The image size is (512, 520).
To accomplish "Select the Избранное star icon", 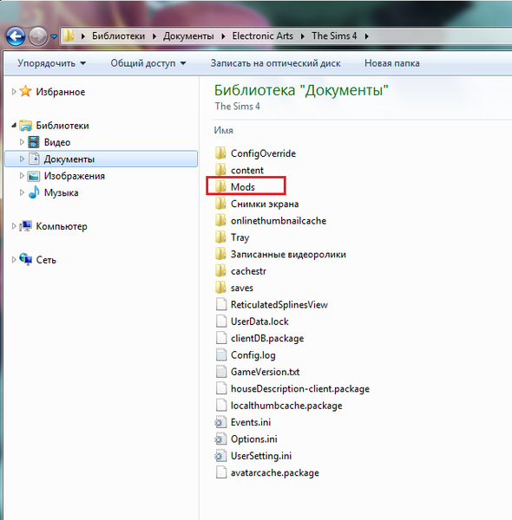I will click(25, 91).
